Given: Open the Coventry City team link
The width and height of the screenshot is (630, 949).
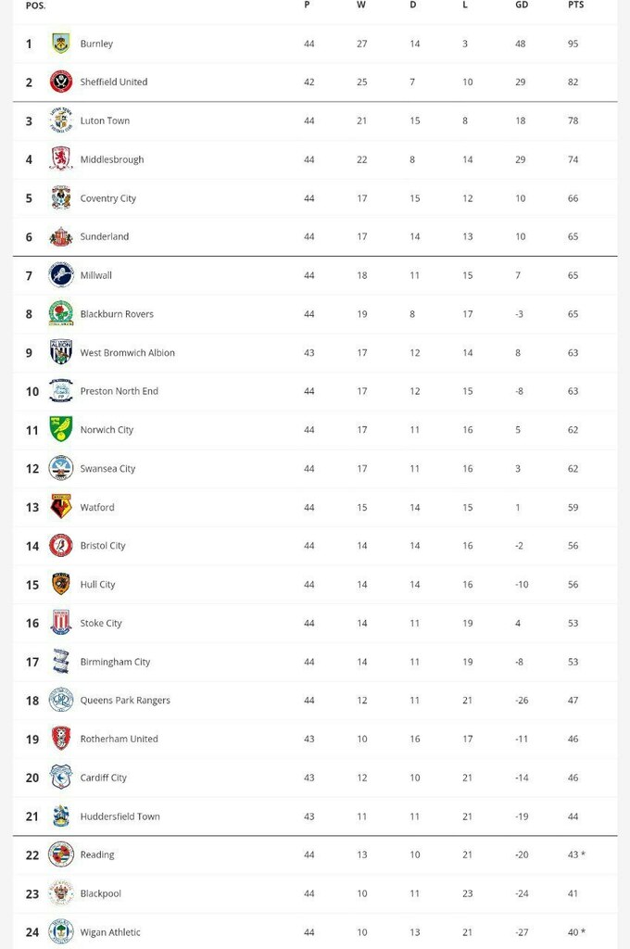Looking at the screenshot, I should (107, 198).
